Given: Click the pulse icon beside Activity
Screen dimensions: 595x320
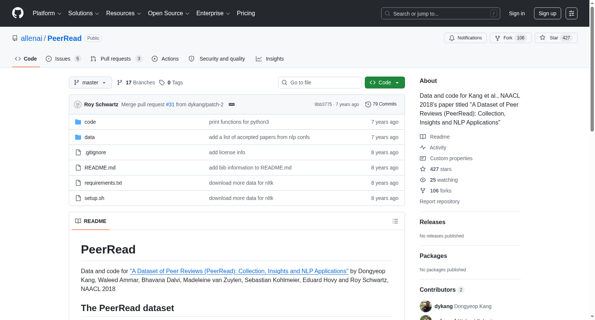Looking at the screenshot, I should coord(423,148).
